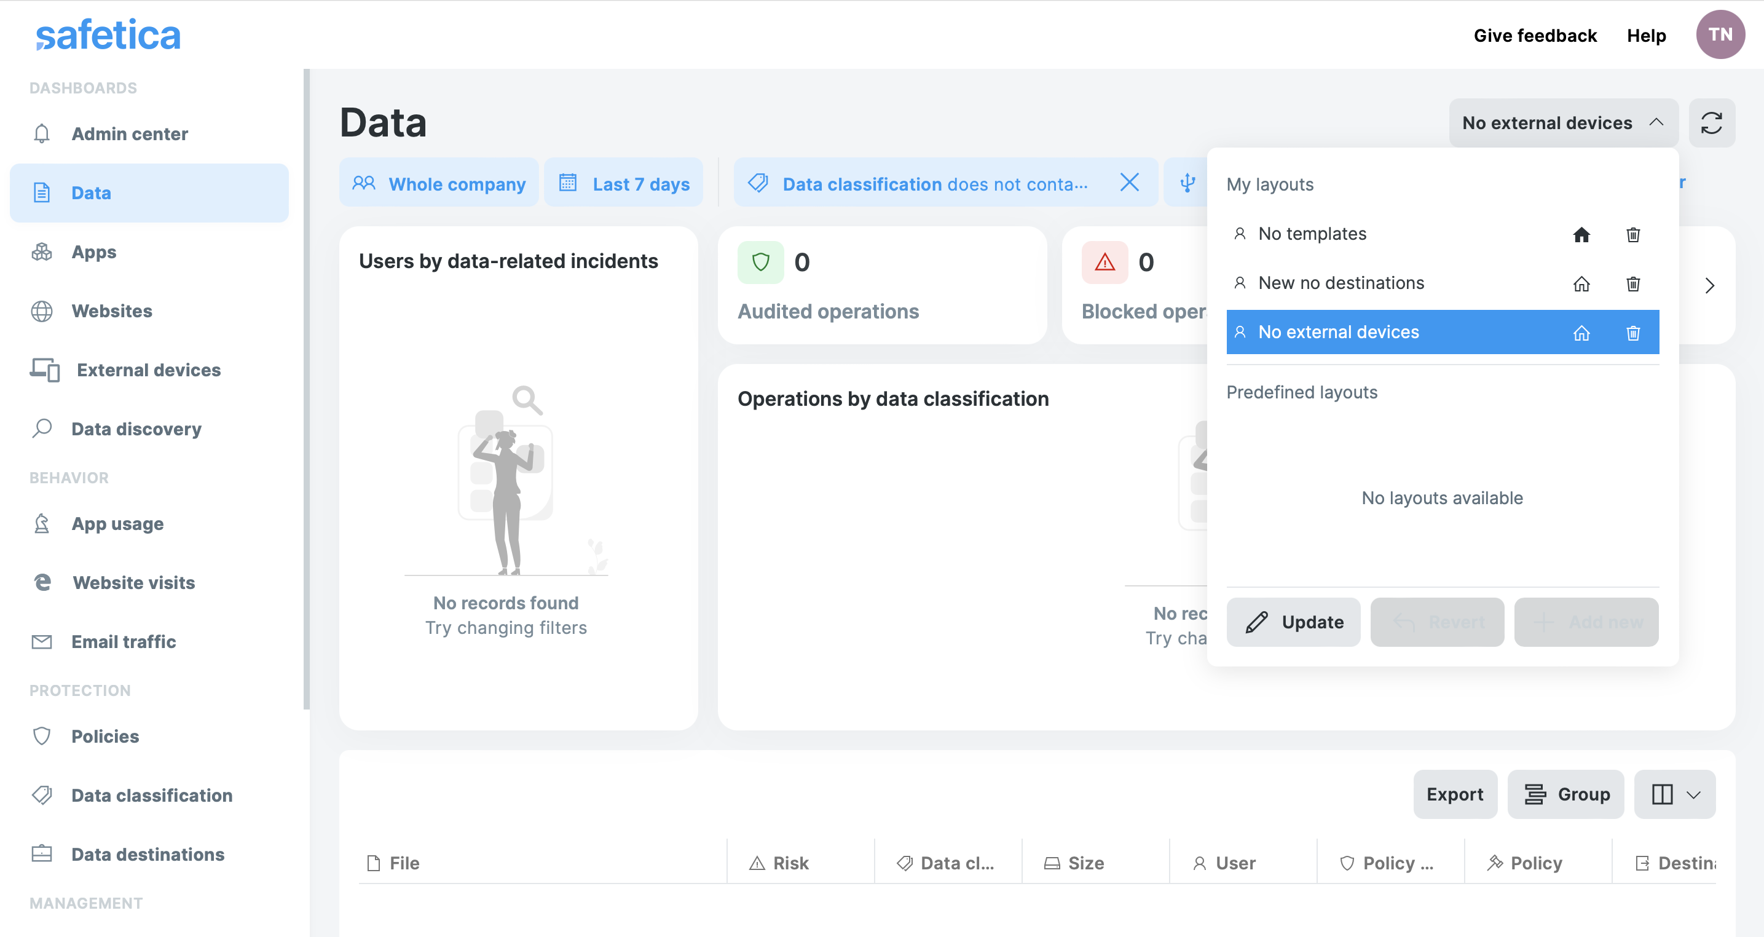The image size is (1764, 937).
Task: Open Admin center from the sidebar
Action: [x=149, y=133]
